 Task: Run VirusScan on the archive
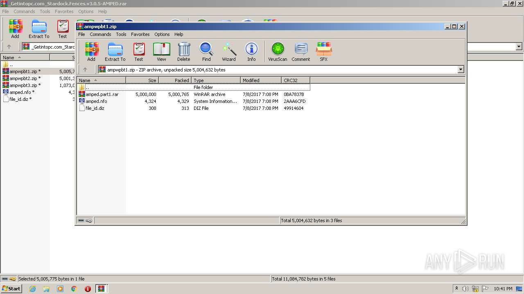(x=278, y=52)
